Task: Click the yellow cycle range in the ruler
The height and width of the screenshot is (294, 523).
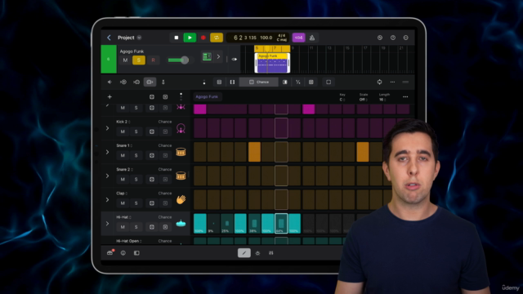Action: pos(272,49)
